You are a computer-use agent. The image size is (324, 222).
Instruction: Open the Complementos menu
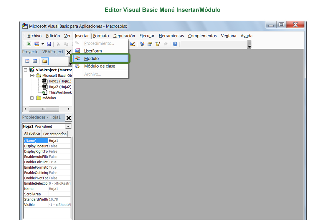(x=202, y=36)
